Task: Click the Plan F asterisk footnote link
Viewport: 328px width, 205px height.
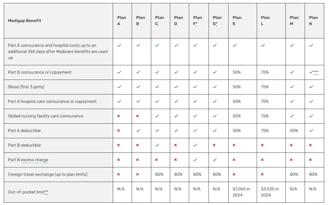Action: coord(197,24)
